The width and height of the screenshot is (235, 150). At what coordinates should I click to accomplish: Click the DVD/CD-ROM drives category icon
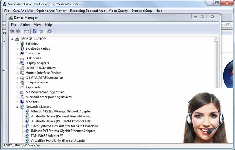tap(22, 68)
